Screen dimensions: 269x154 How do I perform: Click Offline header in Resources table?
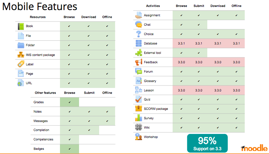click(107, 17)
